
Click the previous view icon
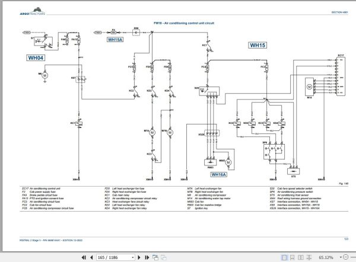tap(155, 257)
